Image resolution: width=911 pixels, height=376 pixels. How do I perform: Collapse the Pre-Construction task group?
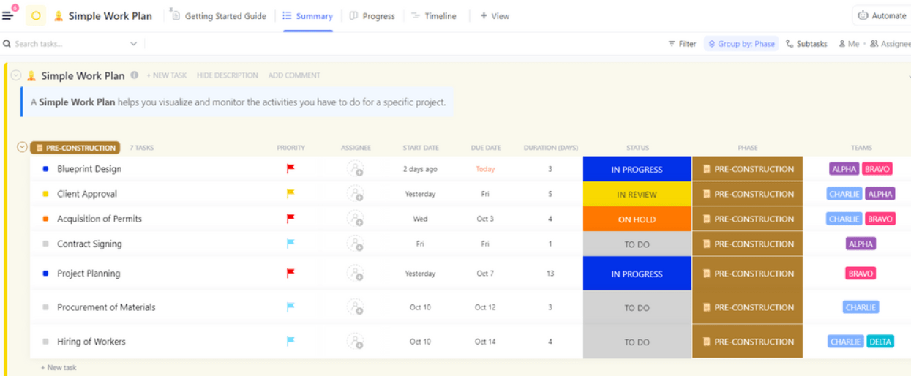22,147
